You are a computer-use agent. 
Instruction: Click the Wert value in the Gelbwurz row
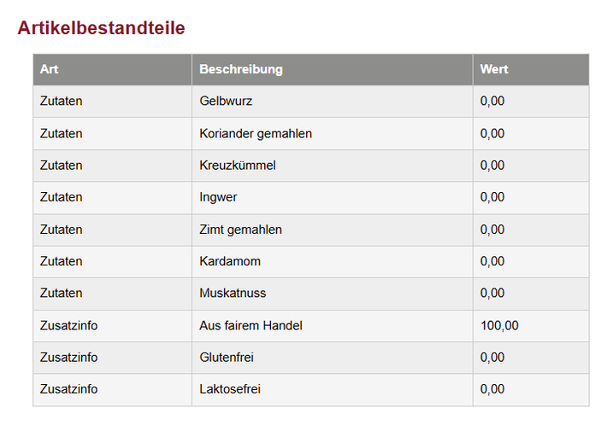coord(492,102)
